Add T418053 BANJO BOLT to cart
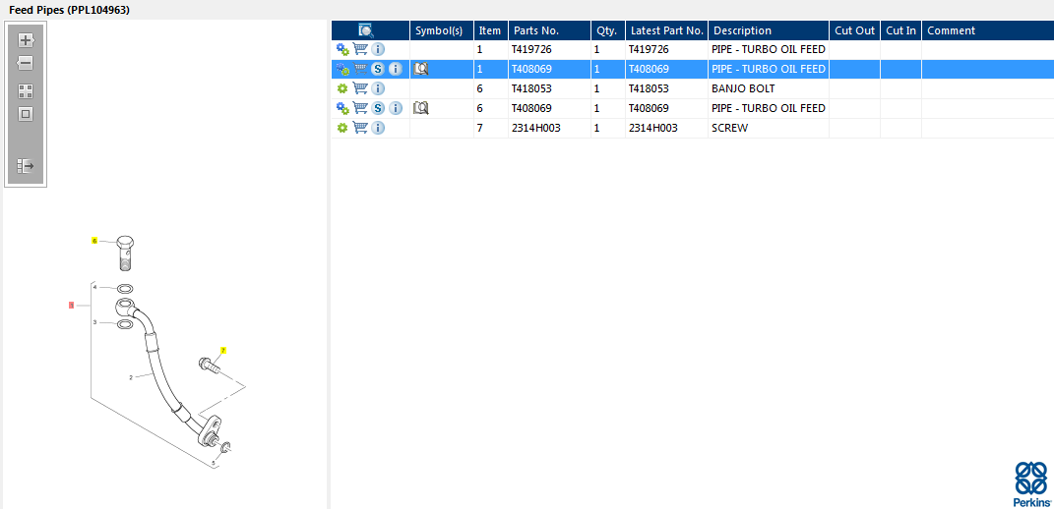 [360, 88]
